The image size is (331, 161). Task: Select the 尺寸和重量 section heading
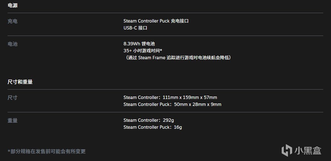click(x=20, y=82)
